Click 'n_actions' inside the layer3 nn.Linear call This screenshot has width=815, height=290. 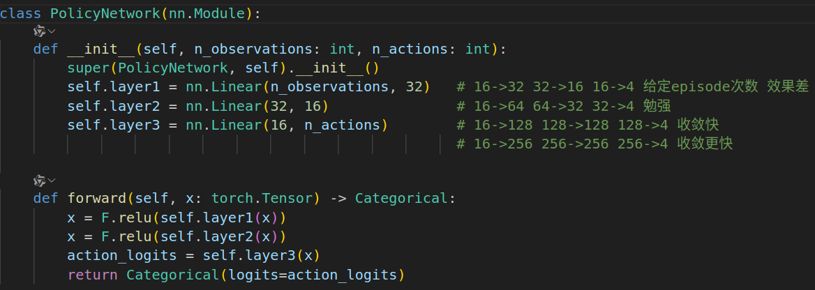coord(342,125)
